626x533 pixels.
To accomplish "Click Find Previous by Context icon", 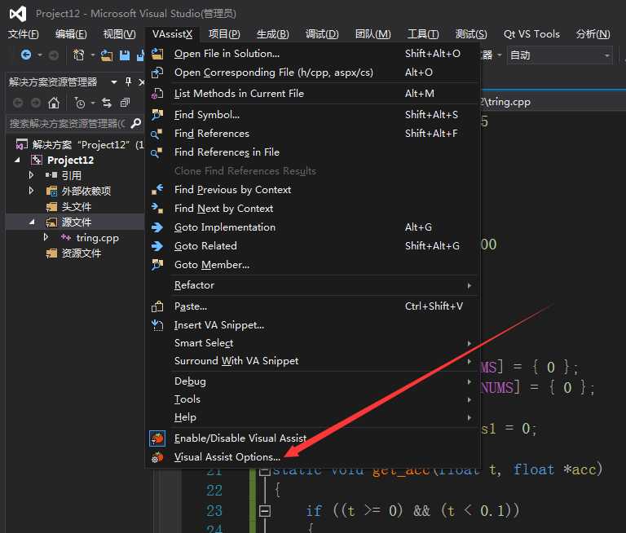I will pos(157,190).
